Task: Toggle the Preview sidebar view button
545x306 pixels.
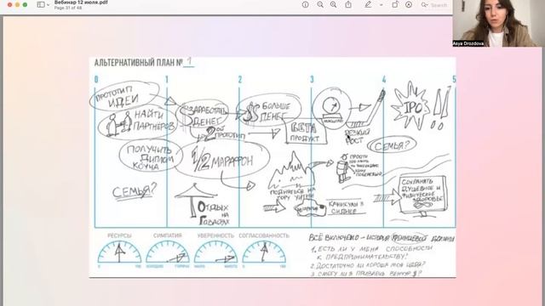Action: [x=41, y=5]
